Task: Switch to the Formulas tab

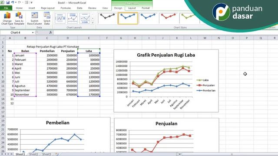Action: (66, 8)
